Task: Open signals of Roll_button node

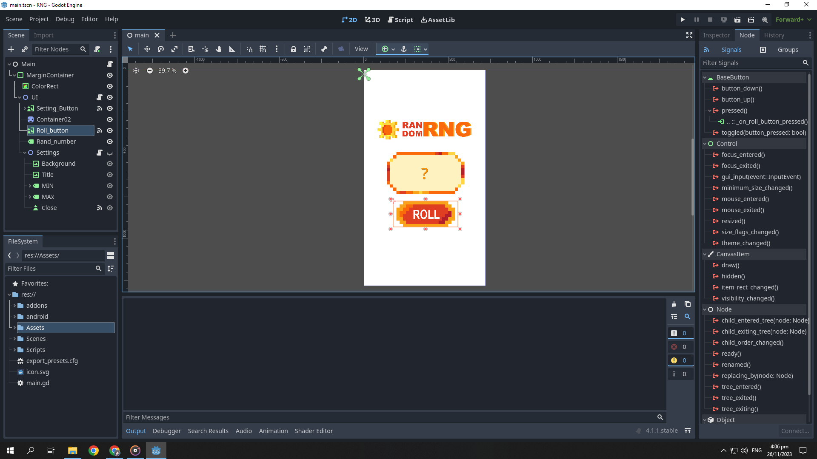Action: click(x=100, y=130)
